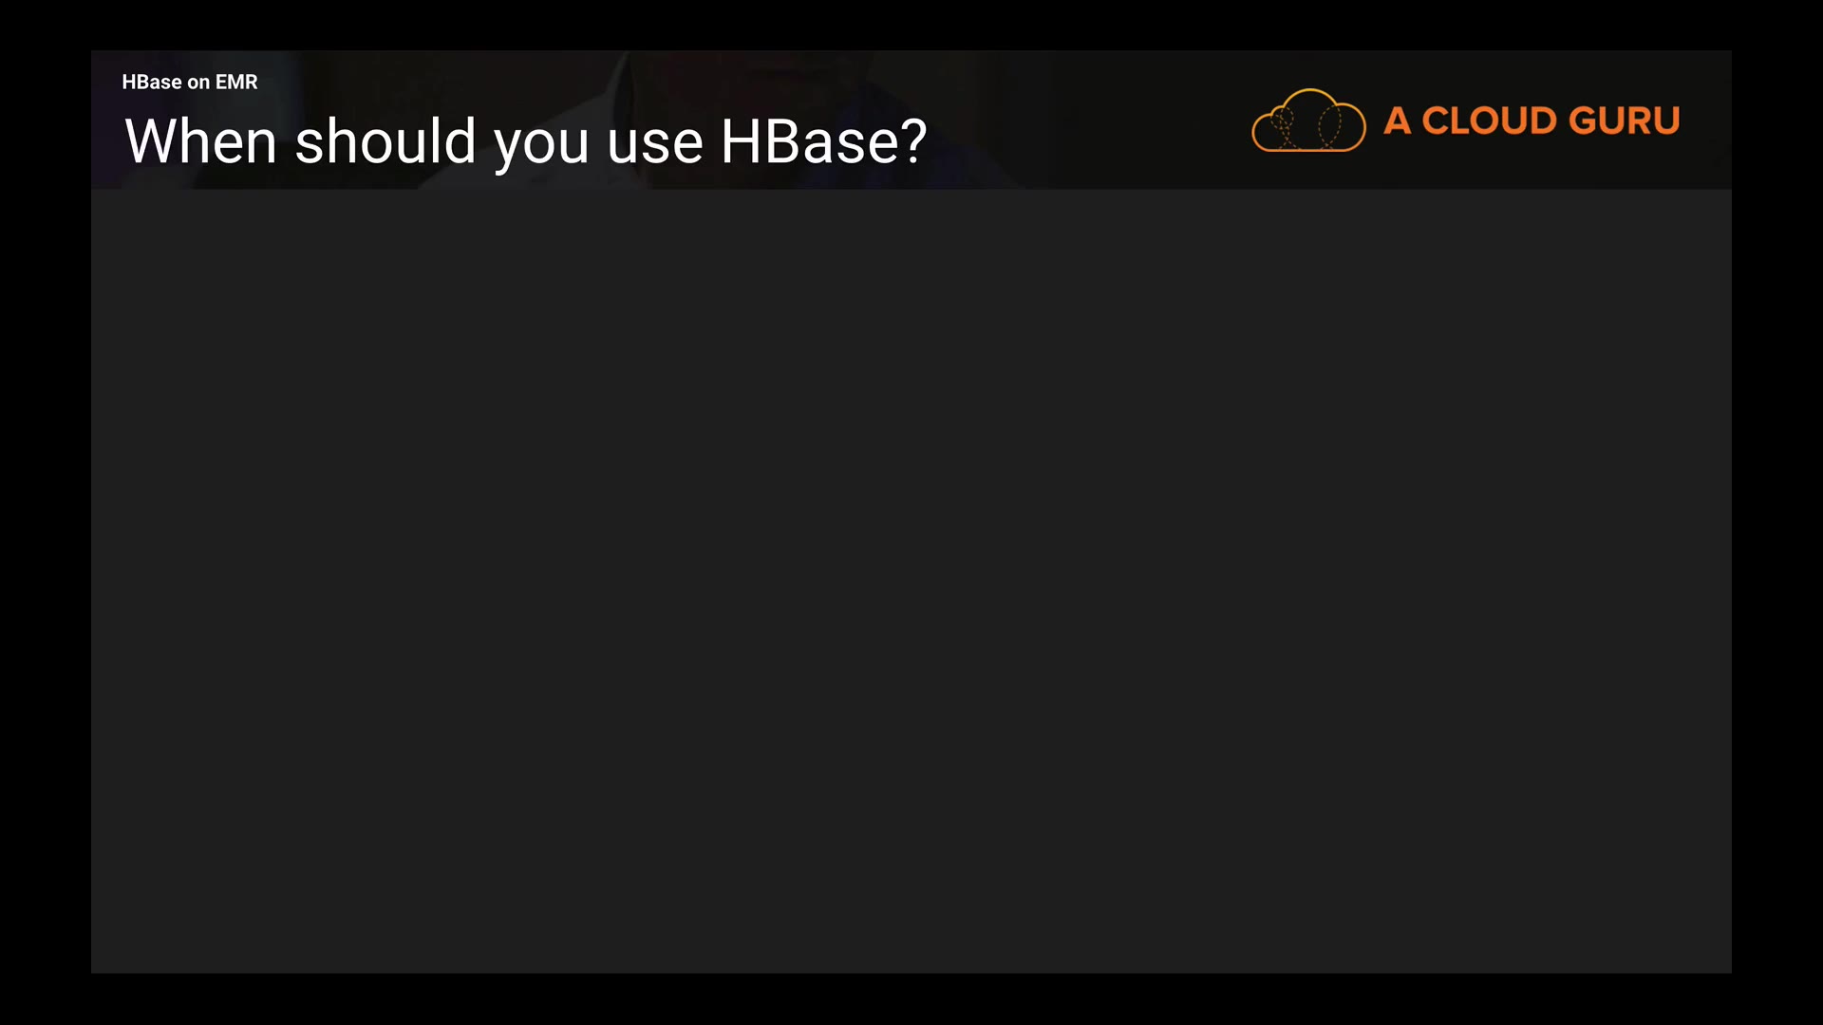This screenshot has width=1823, height=1025.
Task: Click the word "should" in the slide title
Action: (x=385, y=142)
